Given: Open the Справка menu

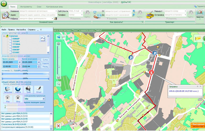Looking at the screenshot, I should point(31,30).
